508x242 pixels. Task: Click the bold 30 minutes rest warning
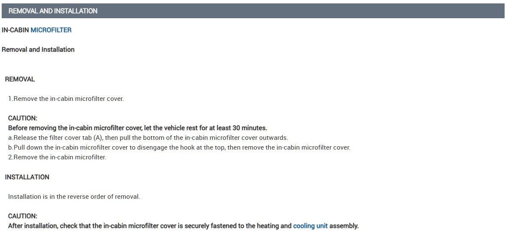pyautogui.click(x=137, y=128)
